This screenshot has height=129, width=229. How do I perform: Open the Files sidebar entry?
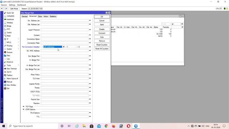click(x=8, y=56)
